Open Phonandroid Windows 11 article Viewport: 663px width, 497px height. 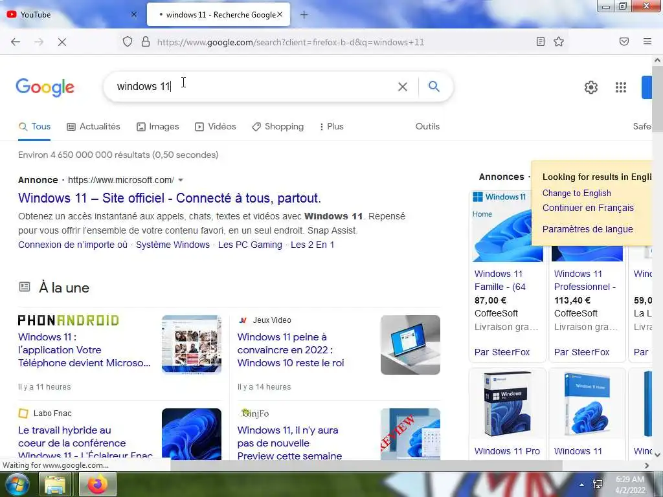click(x=84, y=350)
